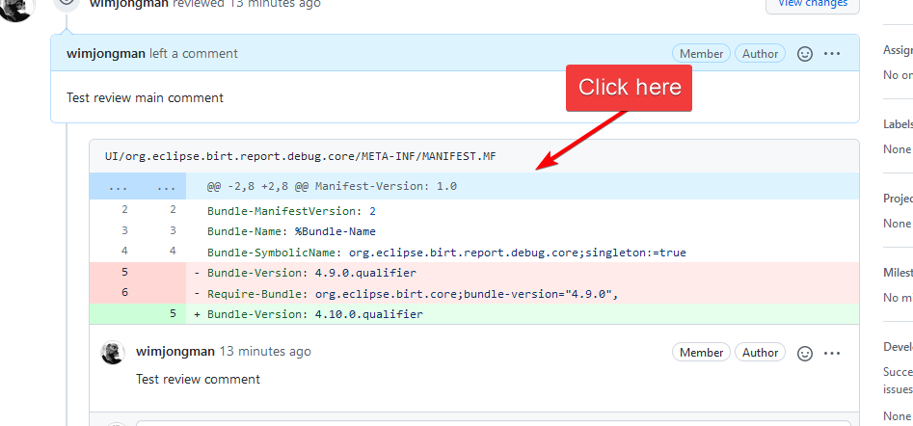The width and height of the screenshot is (913, 426).
Task: Open wimjongman avatar beside review event
Action: [16, 6]
